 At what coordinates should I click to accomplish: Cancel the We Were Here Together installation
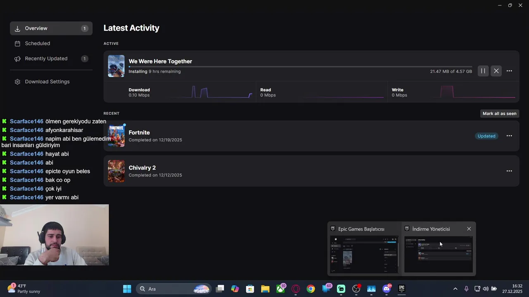pos(496,71)
